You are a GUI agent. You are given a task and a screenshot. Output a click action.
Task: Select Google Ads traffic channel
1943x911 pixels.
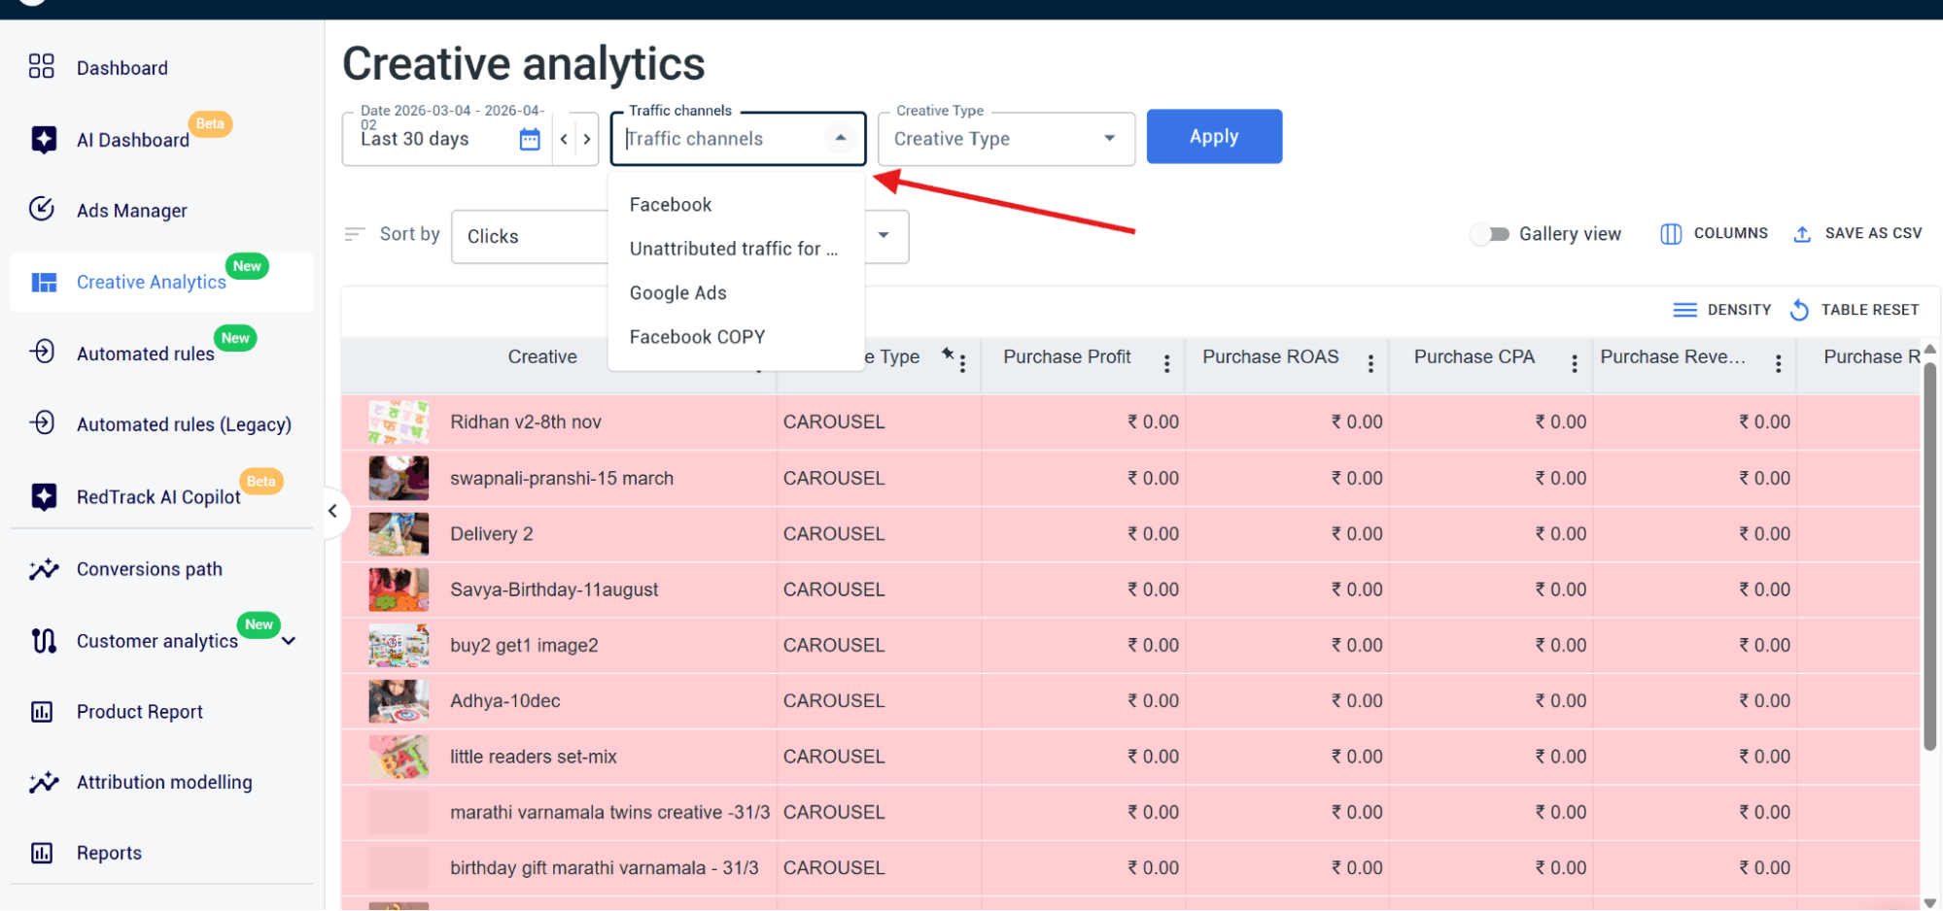(x=736, y=293)
